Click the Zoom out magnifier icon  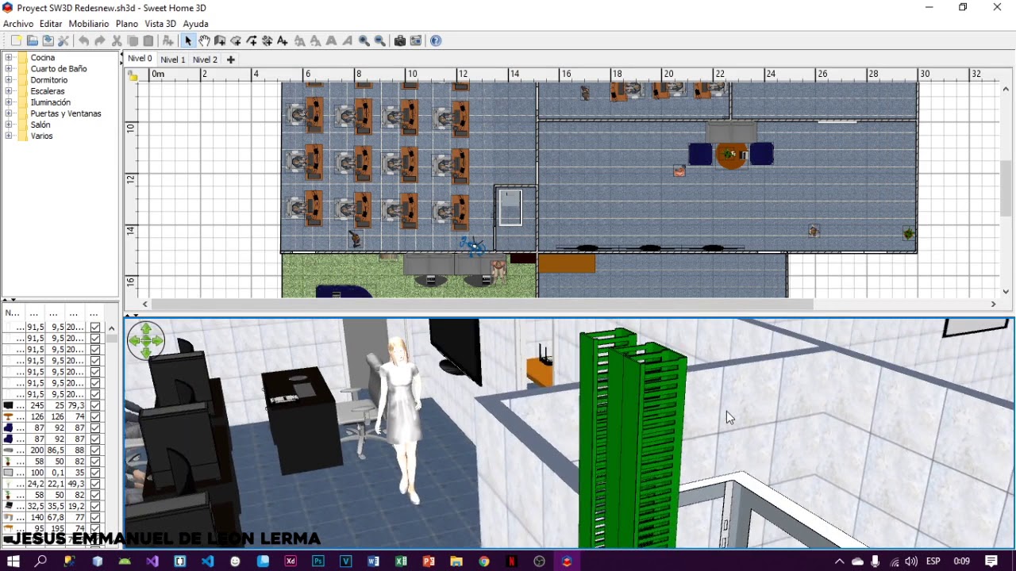pos(379,40)
